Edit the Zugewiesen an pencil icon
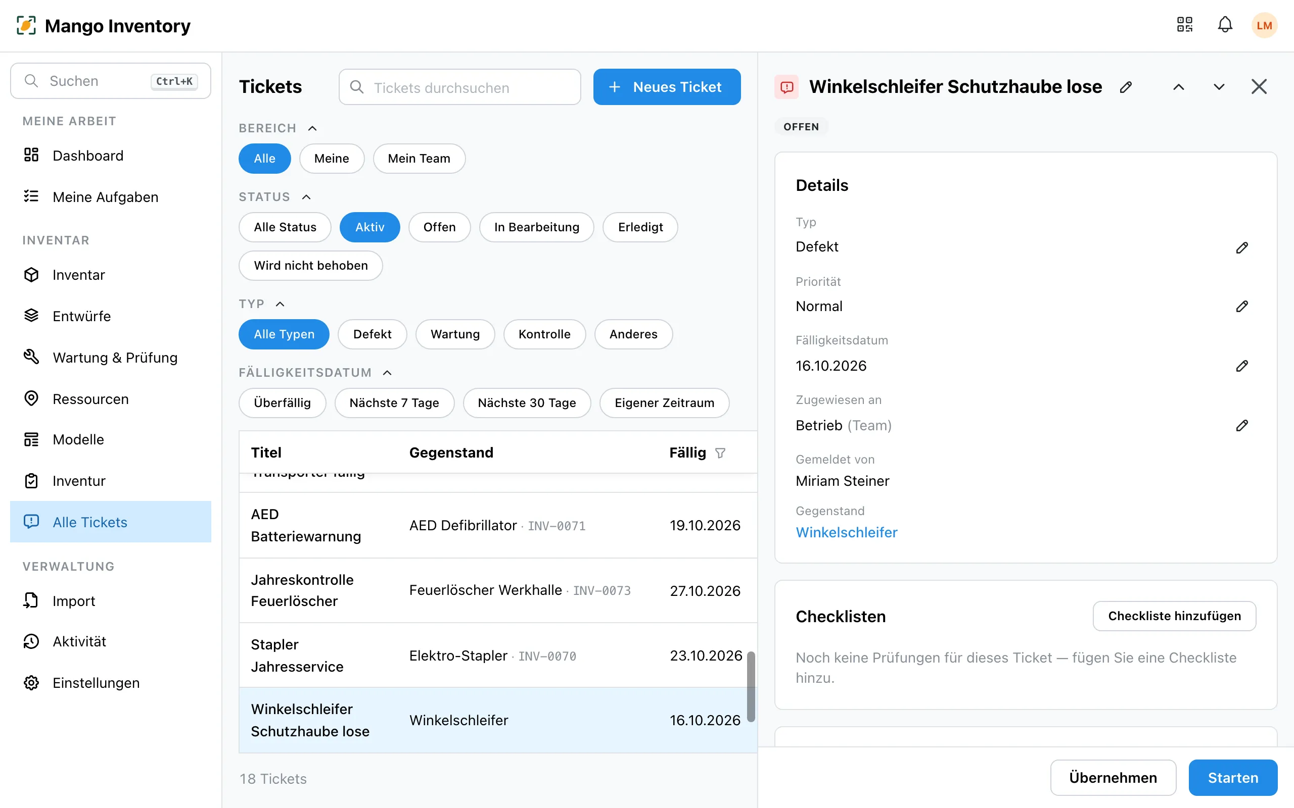Screen dimensions: 1294x808 pyautogui.click(x=1241, y=425)
